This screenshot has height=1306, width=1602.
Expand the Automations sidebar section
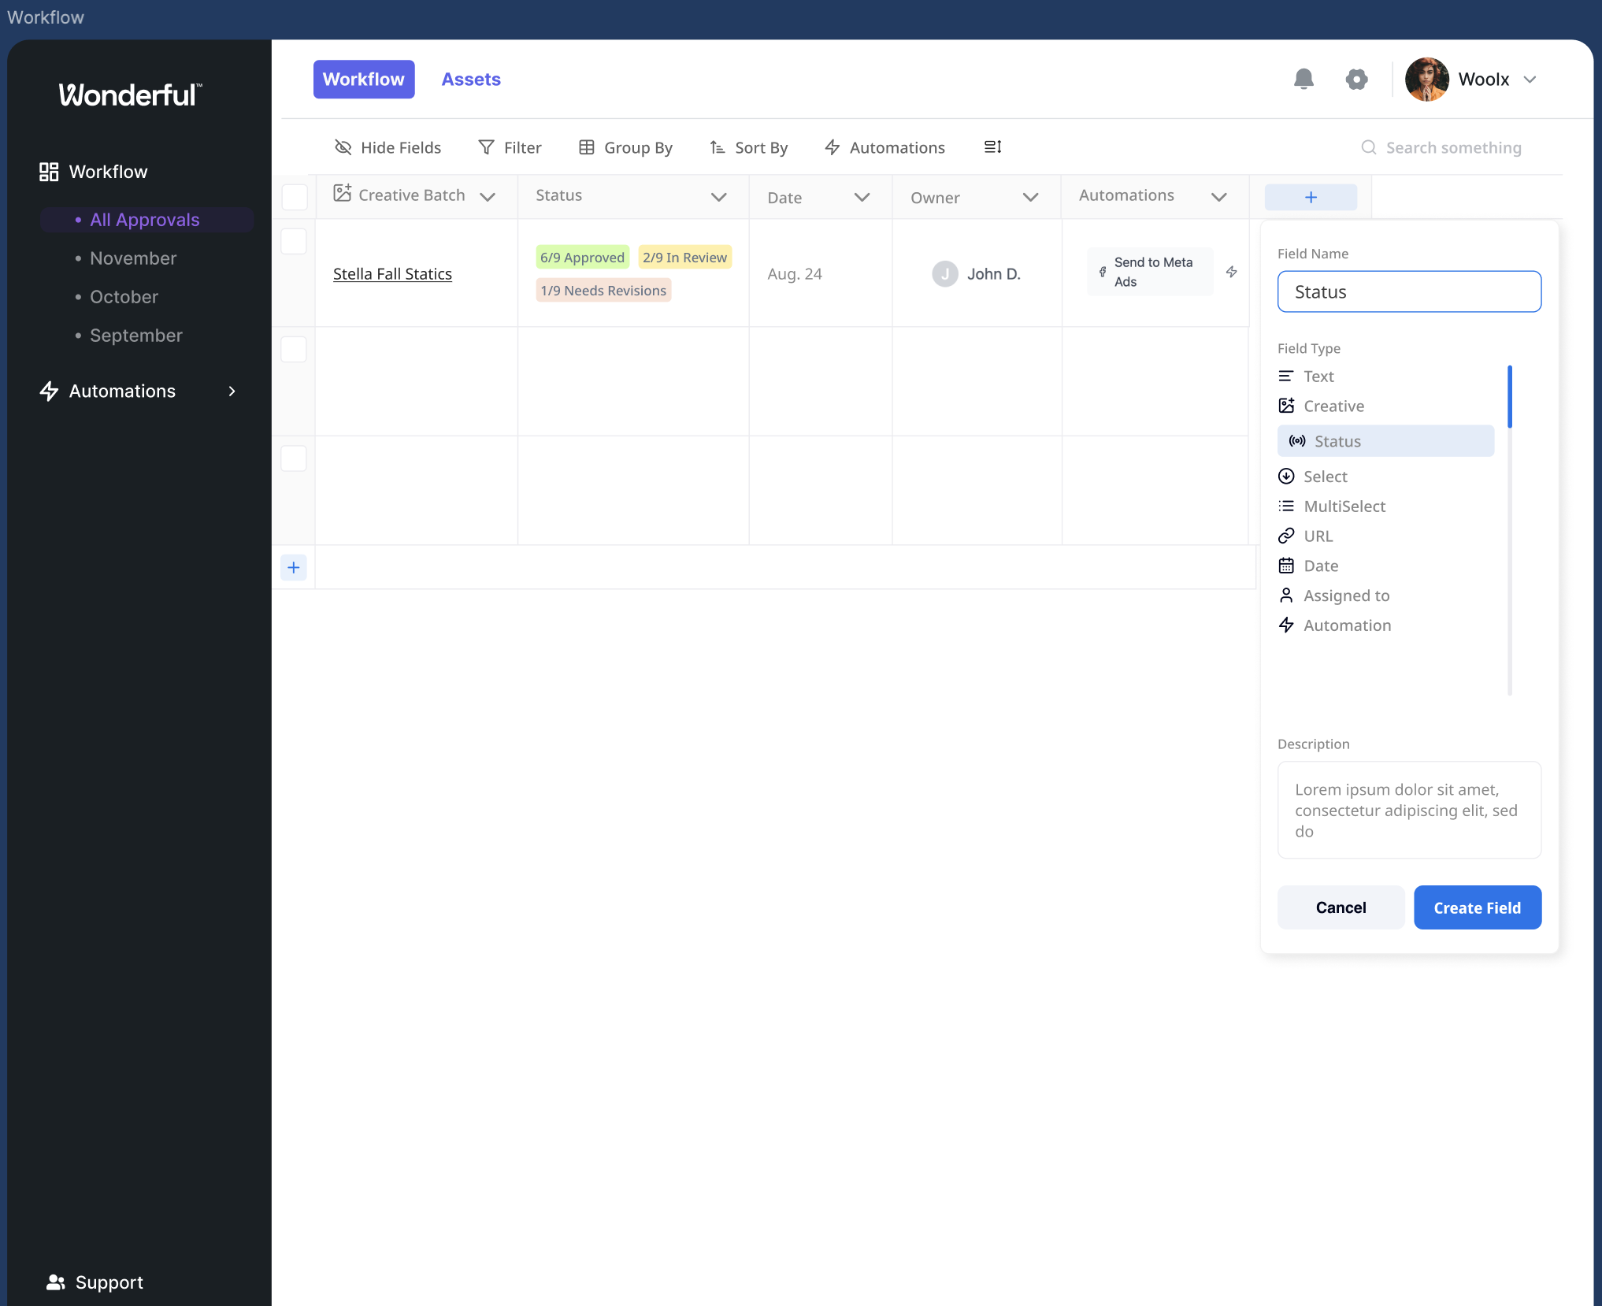232,391
